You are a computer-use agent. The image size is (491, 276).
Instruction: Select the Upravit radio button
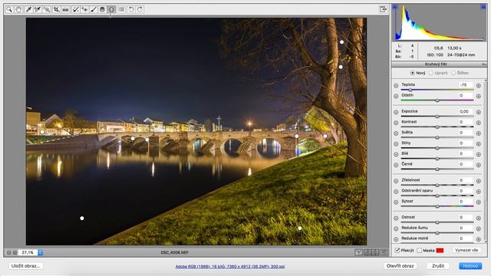point(431,73)
